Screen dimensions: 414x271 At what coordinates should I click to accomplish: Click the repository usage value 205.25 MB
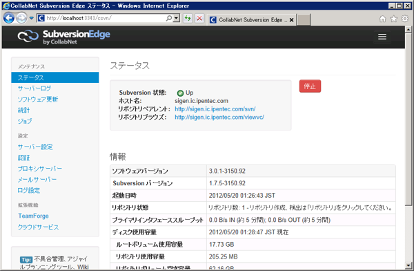pos(223,256)
